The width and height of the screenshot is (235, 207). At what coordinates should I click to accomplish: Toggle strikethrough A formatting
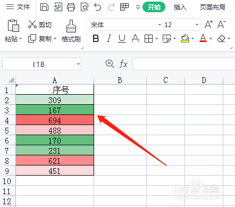coord(135,38)
